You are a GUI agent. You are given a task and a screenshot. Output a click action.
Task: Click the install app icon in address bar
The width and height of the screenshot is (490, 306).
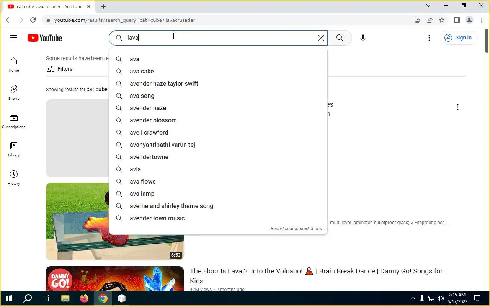(x=417, y=20)
